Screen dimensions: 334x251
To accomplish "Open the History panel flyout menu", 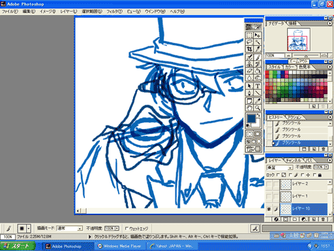I will coord(330,117).
